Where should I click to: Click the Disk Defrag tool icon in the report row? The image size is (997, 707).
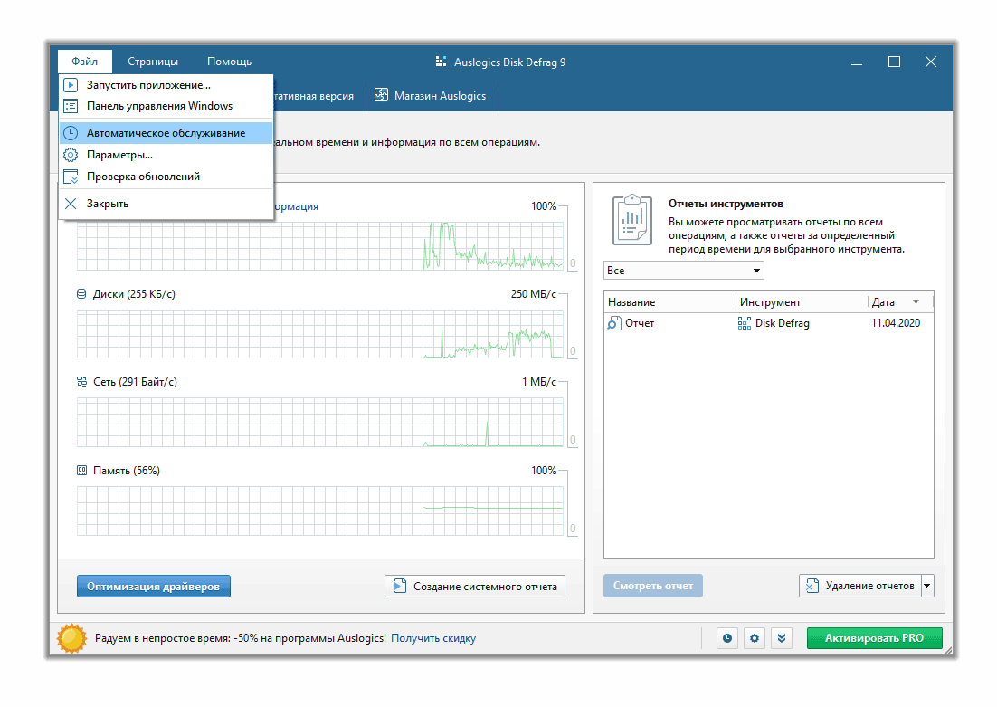pyautogui.click(x=745, y=323)
